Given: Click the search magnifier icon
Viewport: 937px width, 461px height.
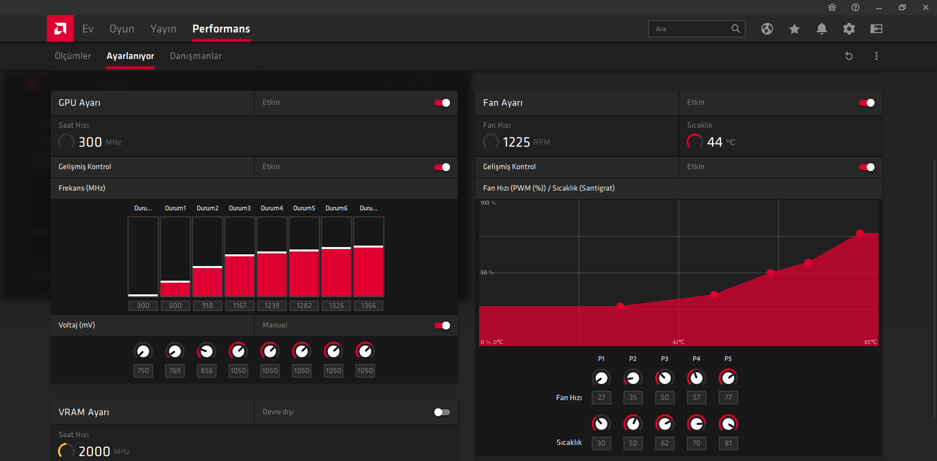Looking at the screenshot, I should 735,29.
